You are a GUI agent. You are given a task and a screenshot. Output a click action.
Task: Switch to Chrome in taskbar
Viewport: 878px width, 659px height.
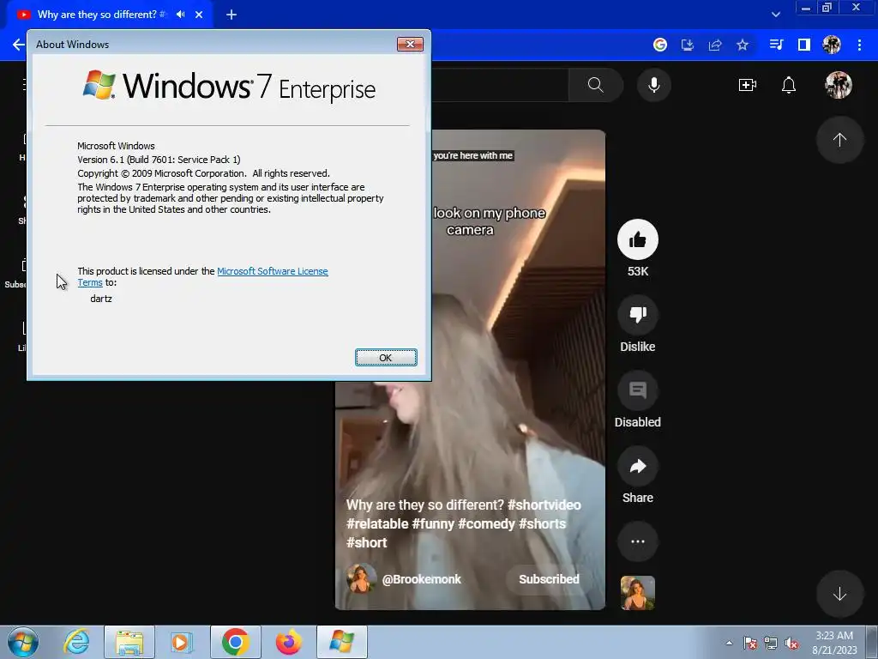click(x=235, y=642)
